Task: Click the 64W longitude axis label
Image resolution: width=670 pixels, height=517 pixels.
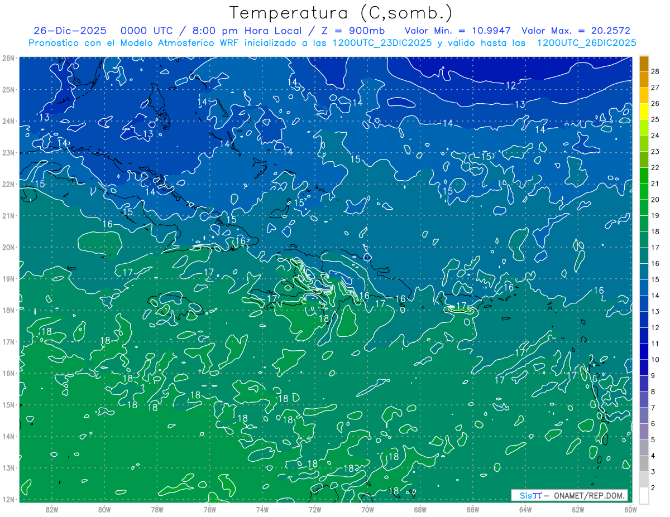Action: coord(525,509)
